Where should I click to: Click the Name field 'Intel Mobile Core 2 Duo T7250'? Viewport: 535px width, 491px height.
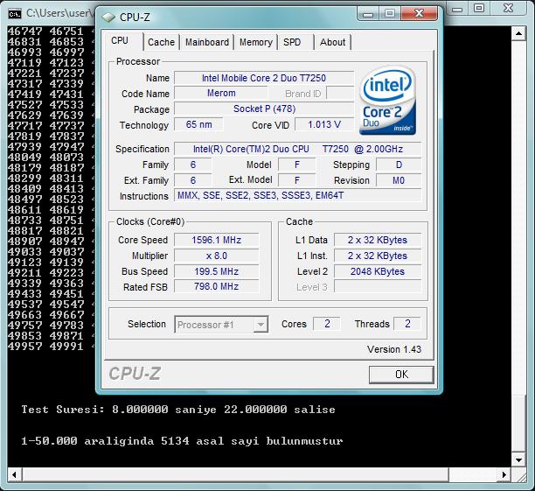(x=264, y=78)
